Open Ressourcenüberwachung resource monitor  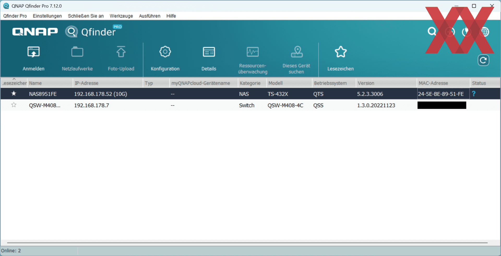click(x=253, y=52)
